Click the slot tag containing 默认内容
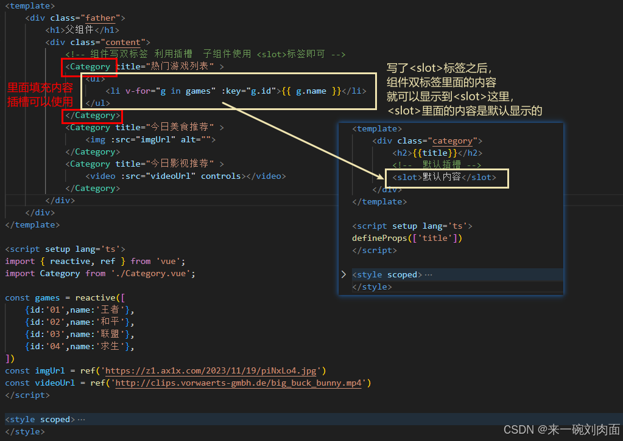623x441 pixels. 444,177
